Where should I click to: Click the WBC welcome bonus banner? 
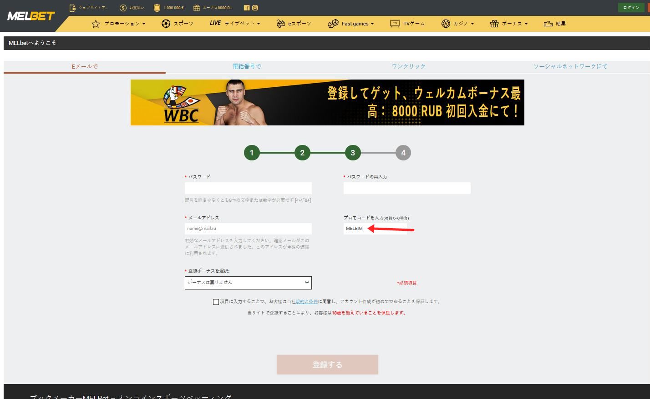tap(327, 103)
